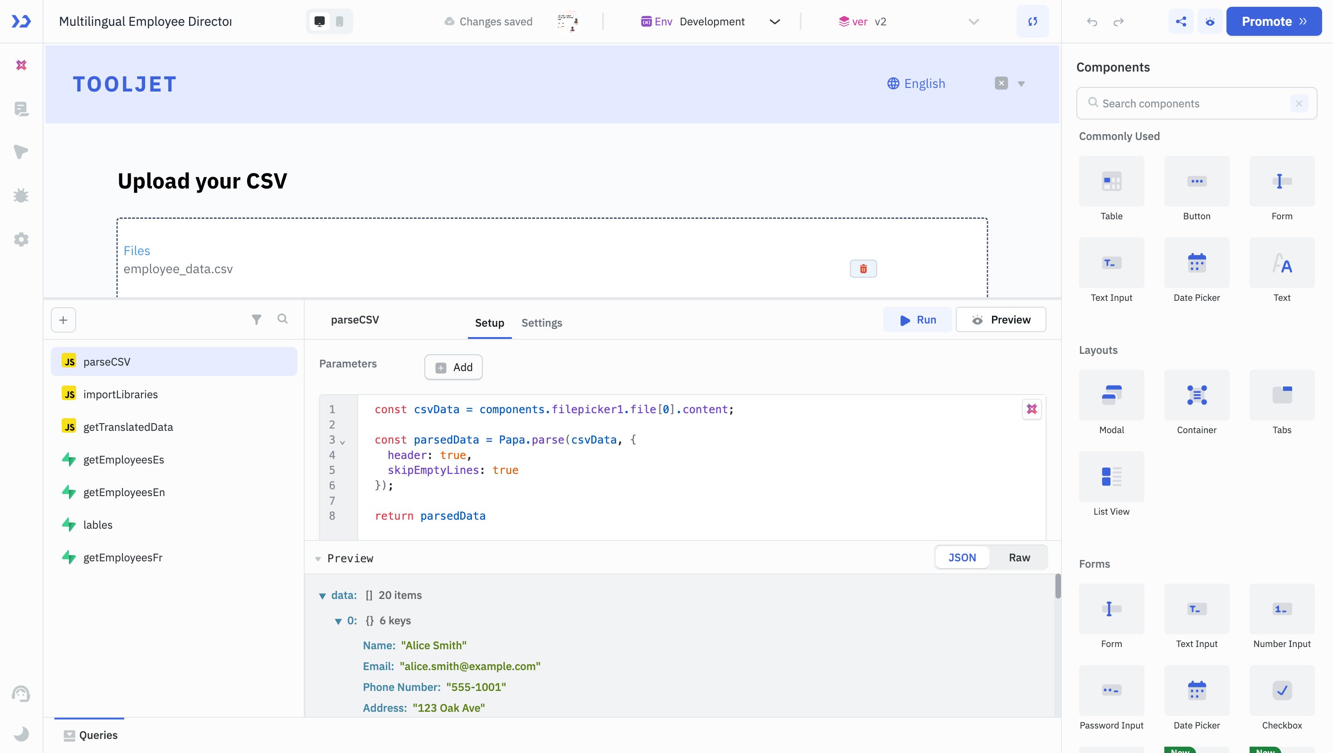Open the Settings tab of parseCSV
1333x753 pixels.
pyautogui.click(x=541, y=323)
